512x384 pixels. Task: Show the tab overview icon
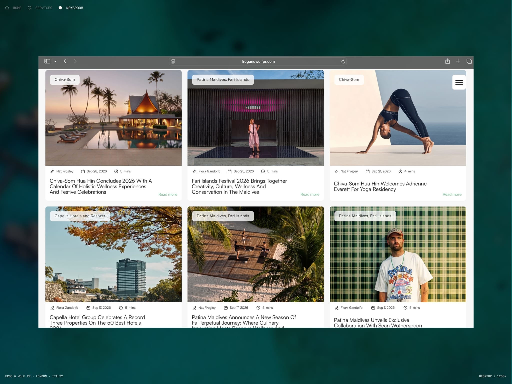pos(469,61)
